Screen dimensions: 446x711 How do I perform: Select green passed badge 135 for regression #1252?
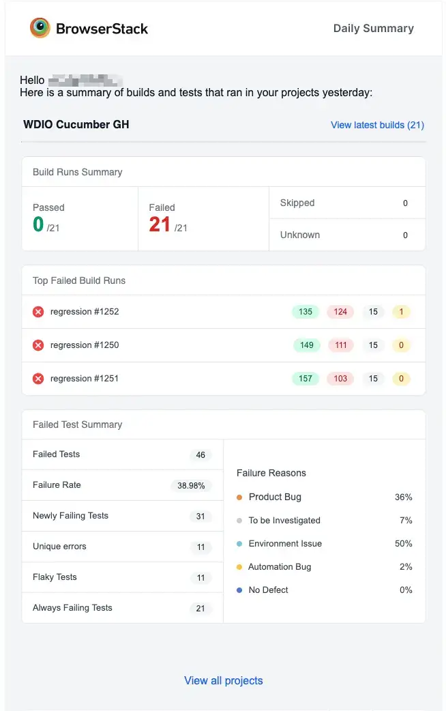point(305,312)
